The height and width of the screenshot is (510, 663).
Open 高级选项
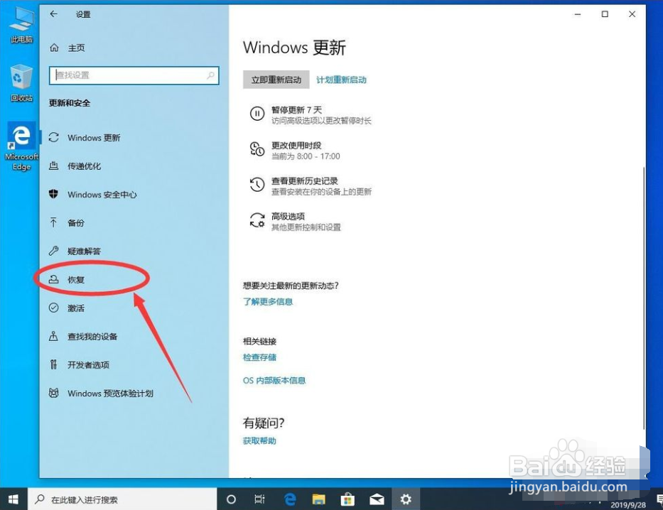pyautogui.click(x=288, y=217)
